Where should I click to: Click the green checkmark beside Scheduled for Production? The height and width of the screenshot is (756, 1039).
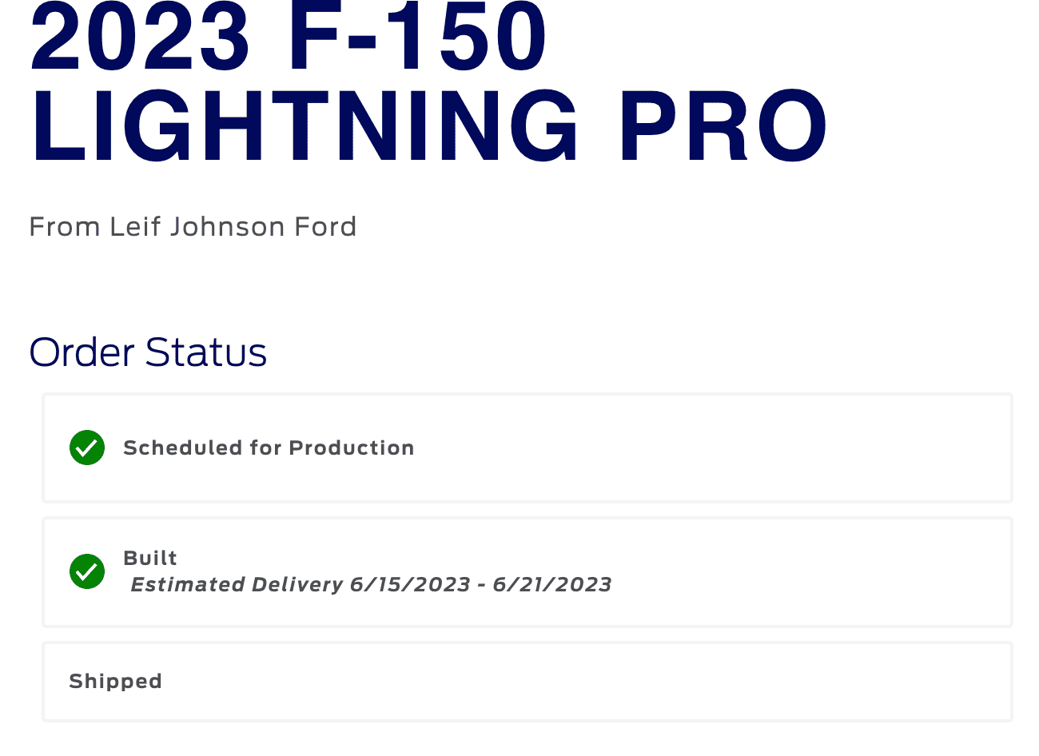tap(87, 448)
